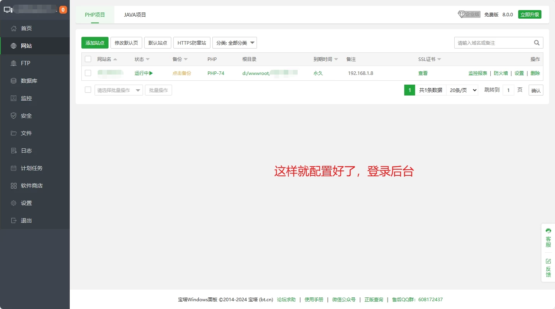Click the monitoring (监控) sidebar icon

point(14,98)
